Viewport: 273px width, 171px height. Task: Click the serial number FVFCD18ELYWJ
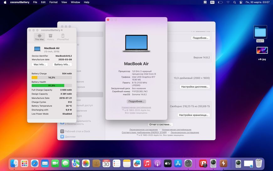point(140,91)
